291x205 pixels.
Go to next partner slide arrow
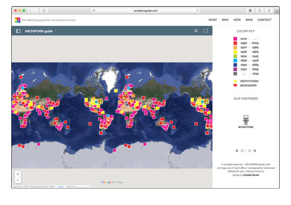(x=255, y=150)
